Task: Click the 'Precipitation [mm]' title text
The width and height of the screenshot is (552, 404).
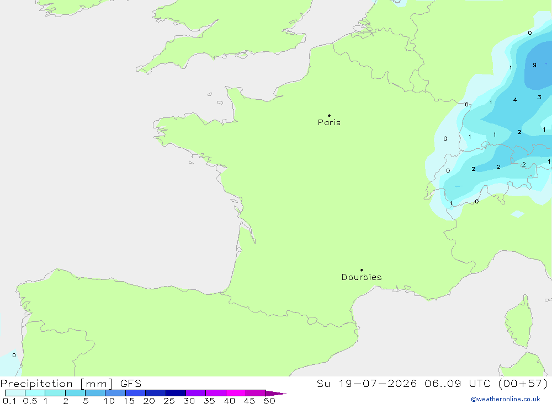Action: pyautogui.click(x=56, y=384)
